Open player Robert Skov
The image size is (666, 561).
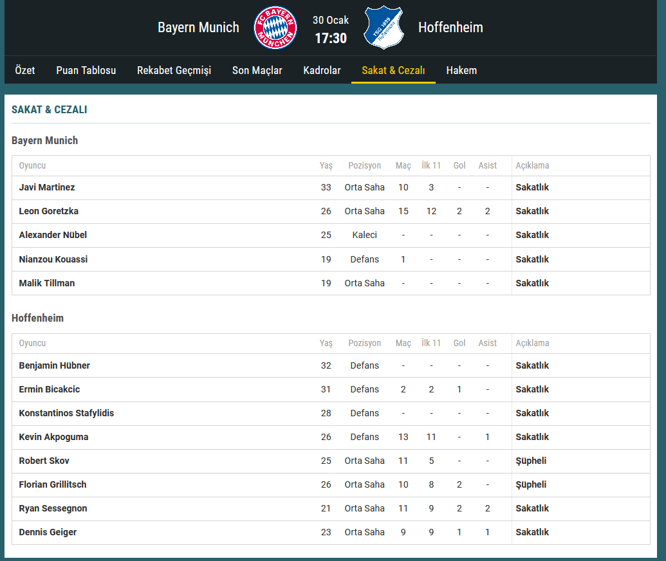click(x=44, y=461)
